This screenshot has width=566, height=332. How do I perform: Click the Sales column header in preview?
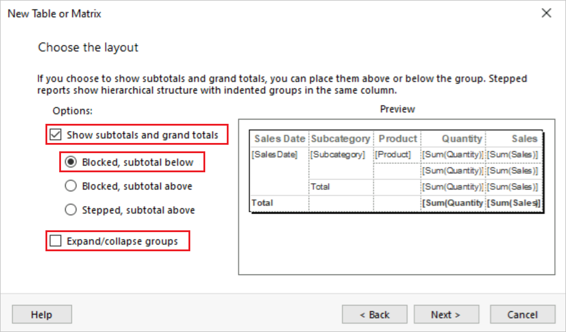pyautogui.click(x=524, y=139)
